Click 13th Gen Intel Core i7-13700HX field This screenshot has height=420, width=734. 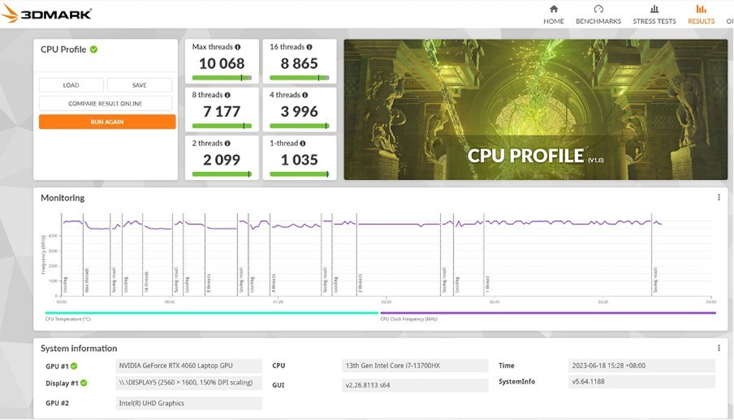(415, 366)
